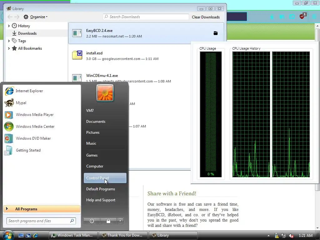Screen dimensions: 320x240
Task: Click the CPU Usage meter
Action: (211, 114)
